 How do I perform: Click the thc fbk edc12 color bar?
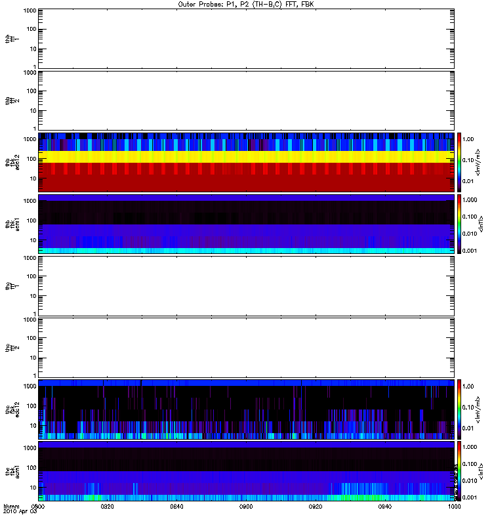pyautogui.click(x=459, y=409)
